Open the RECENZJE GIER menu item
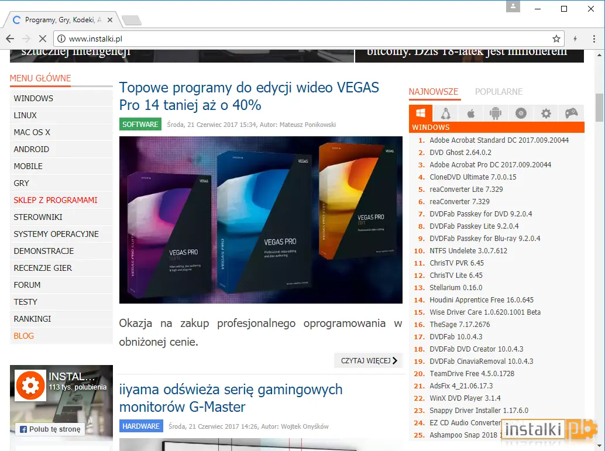605x451 pixels. click(61, 268)
